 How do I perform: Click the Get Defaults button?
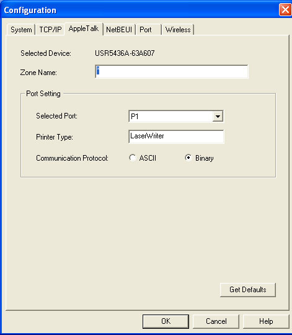pos(248,290)
